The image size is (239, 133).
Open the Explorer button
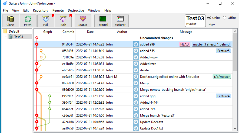click(120, 21)
